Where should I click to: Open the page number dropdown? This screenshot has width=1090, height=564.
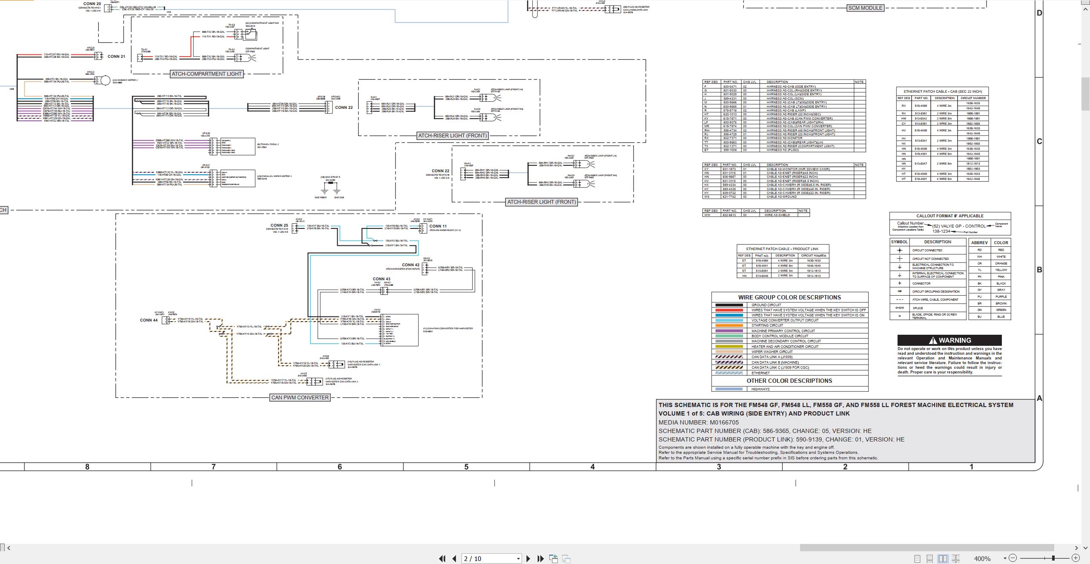click(x=518, y=559)
